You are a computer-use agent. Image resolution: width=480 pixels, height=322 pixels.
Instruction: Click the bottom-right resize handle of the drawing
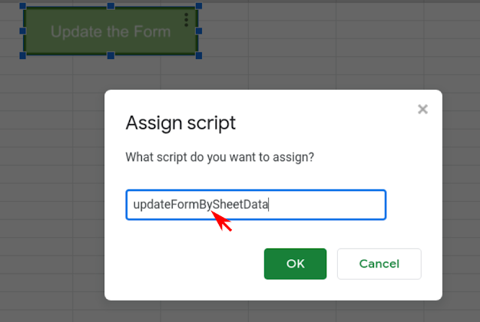[x=199, y=55]
